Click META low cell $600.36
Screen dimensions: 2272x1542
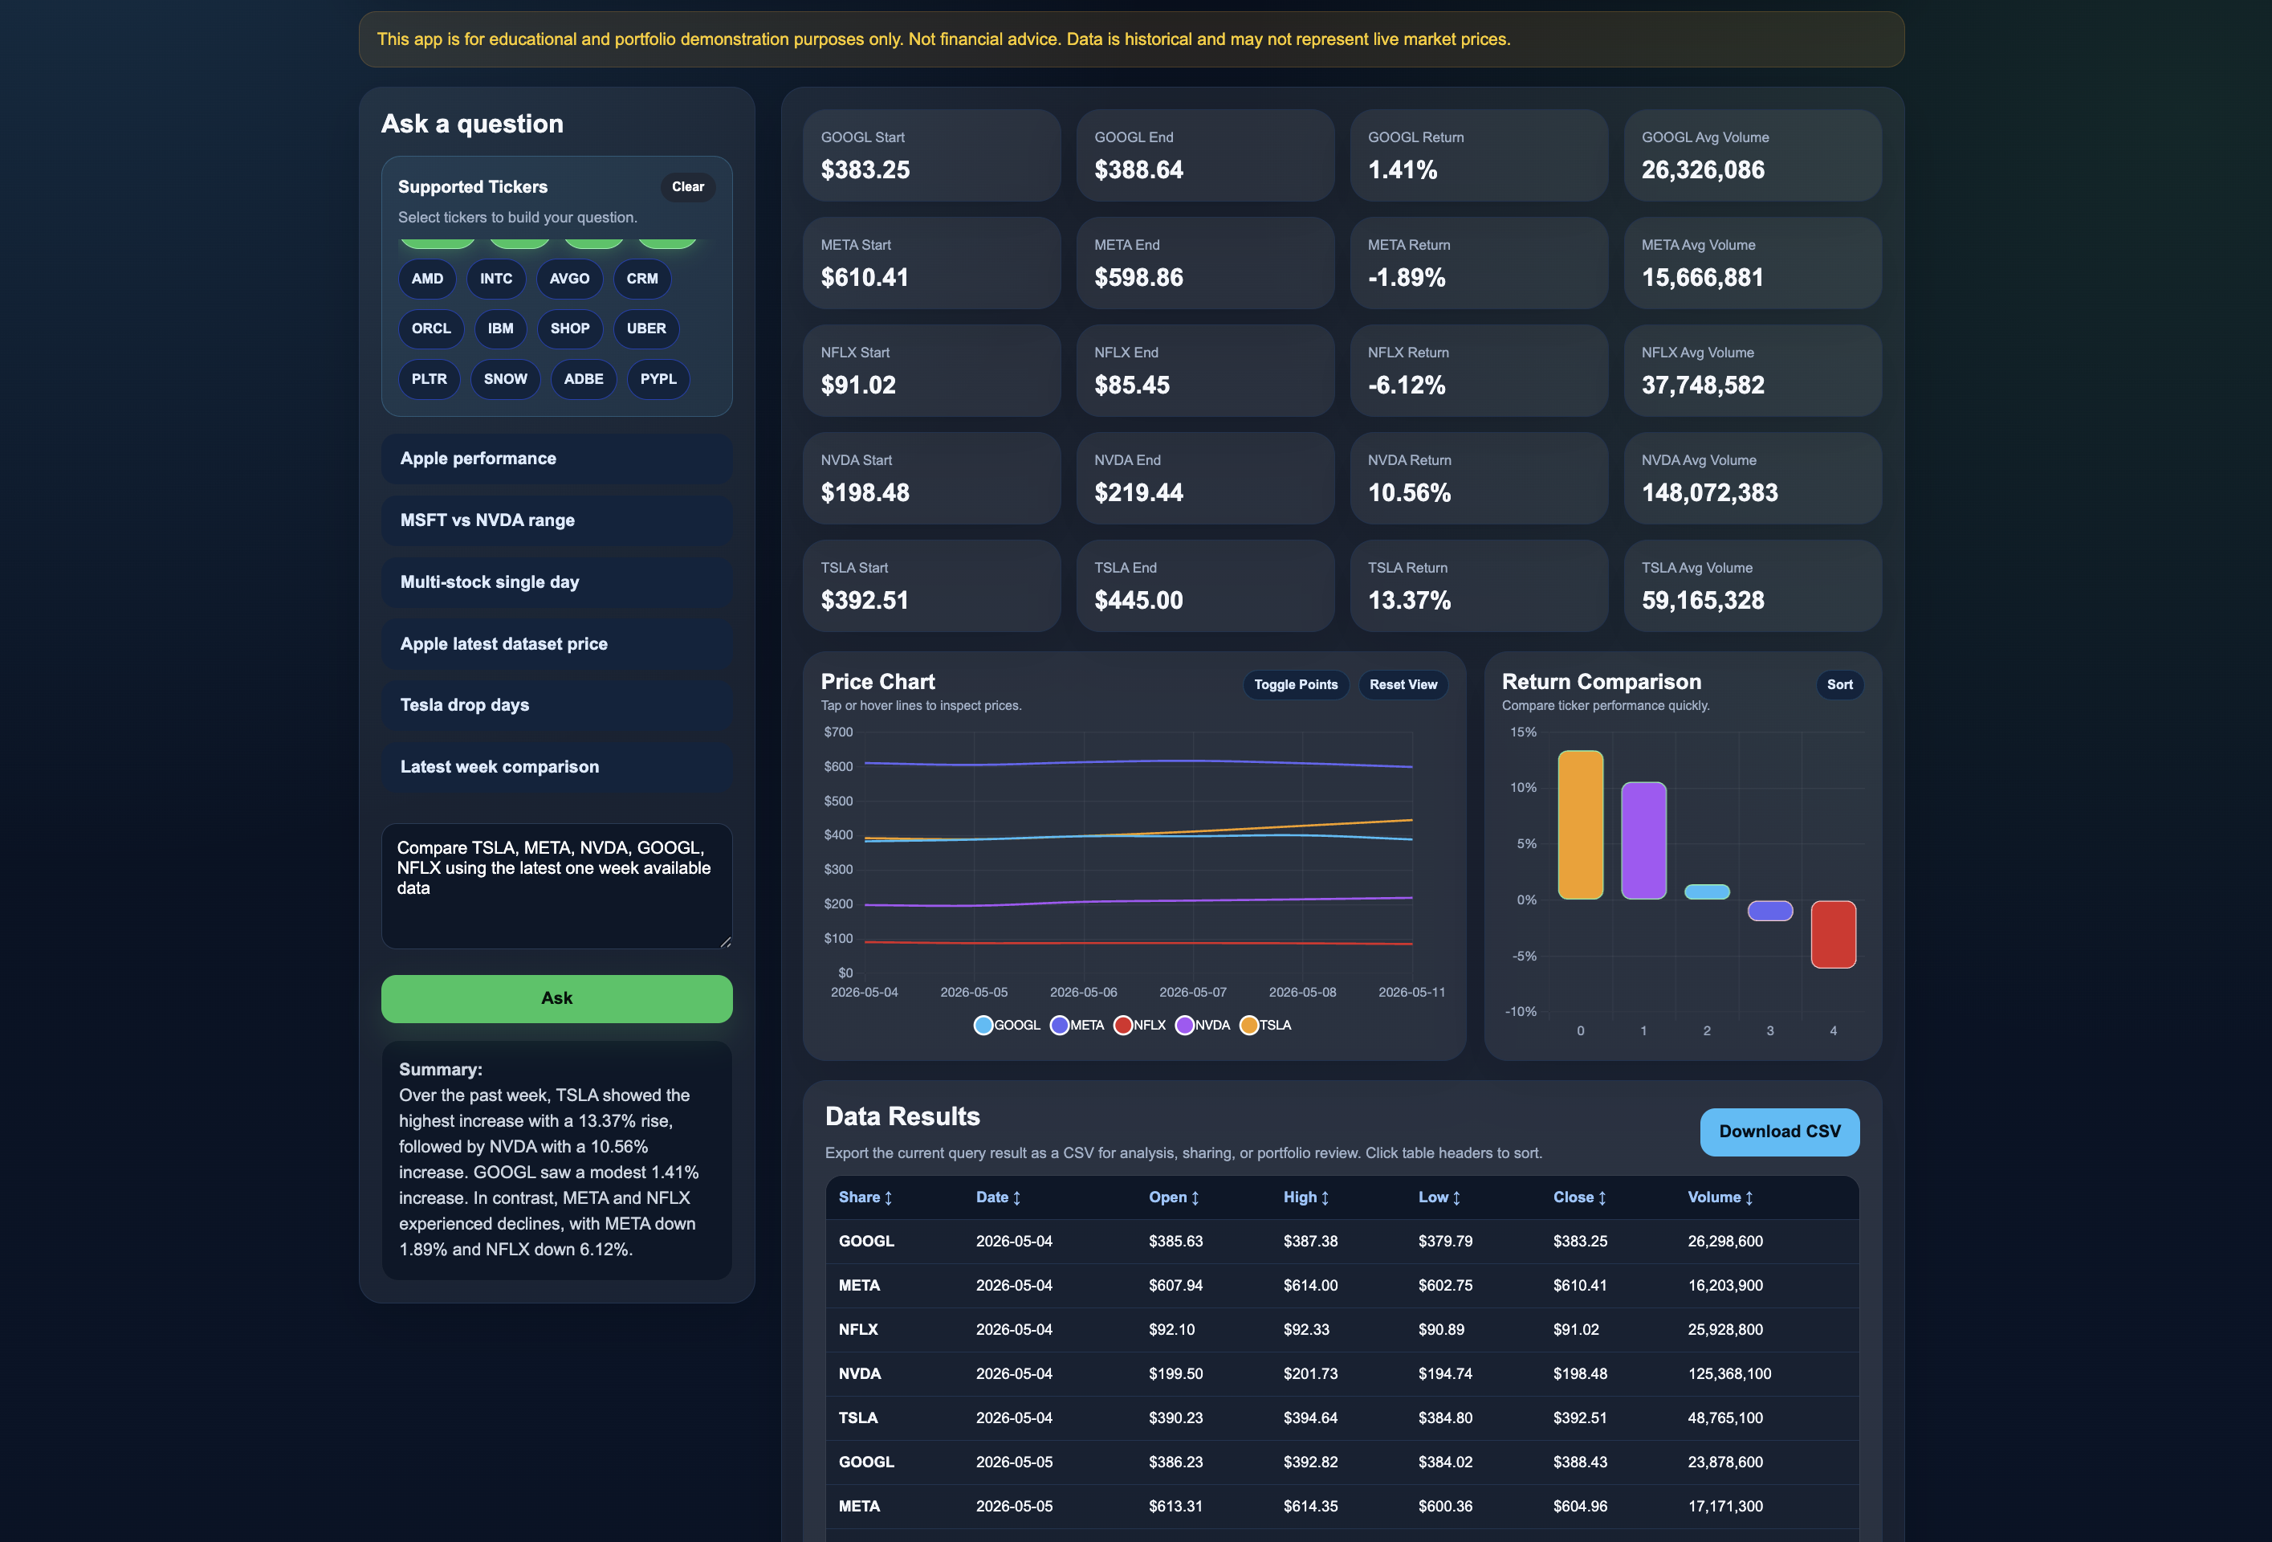pos(1445,1506)
